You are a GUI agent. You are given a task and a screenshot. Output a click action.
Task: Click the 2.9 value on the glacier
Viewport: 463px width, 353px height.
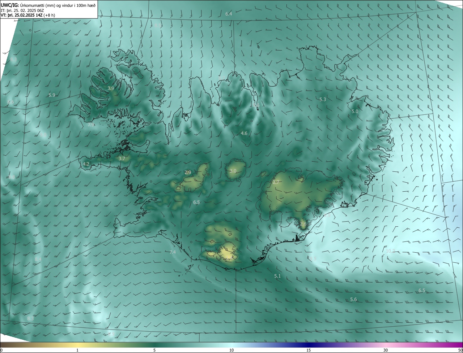click(x=188, y=172)
